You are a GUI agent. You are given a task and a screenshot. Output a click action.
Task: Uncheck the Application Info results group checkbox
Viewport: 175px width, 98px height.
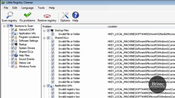[x=48, y=86]
